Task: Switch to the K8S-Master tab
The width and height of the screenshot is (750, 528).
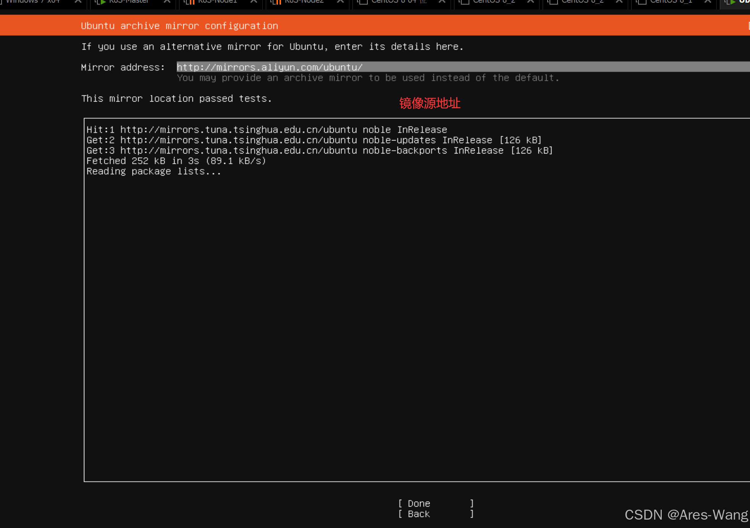Action: tap(129, 2)
